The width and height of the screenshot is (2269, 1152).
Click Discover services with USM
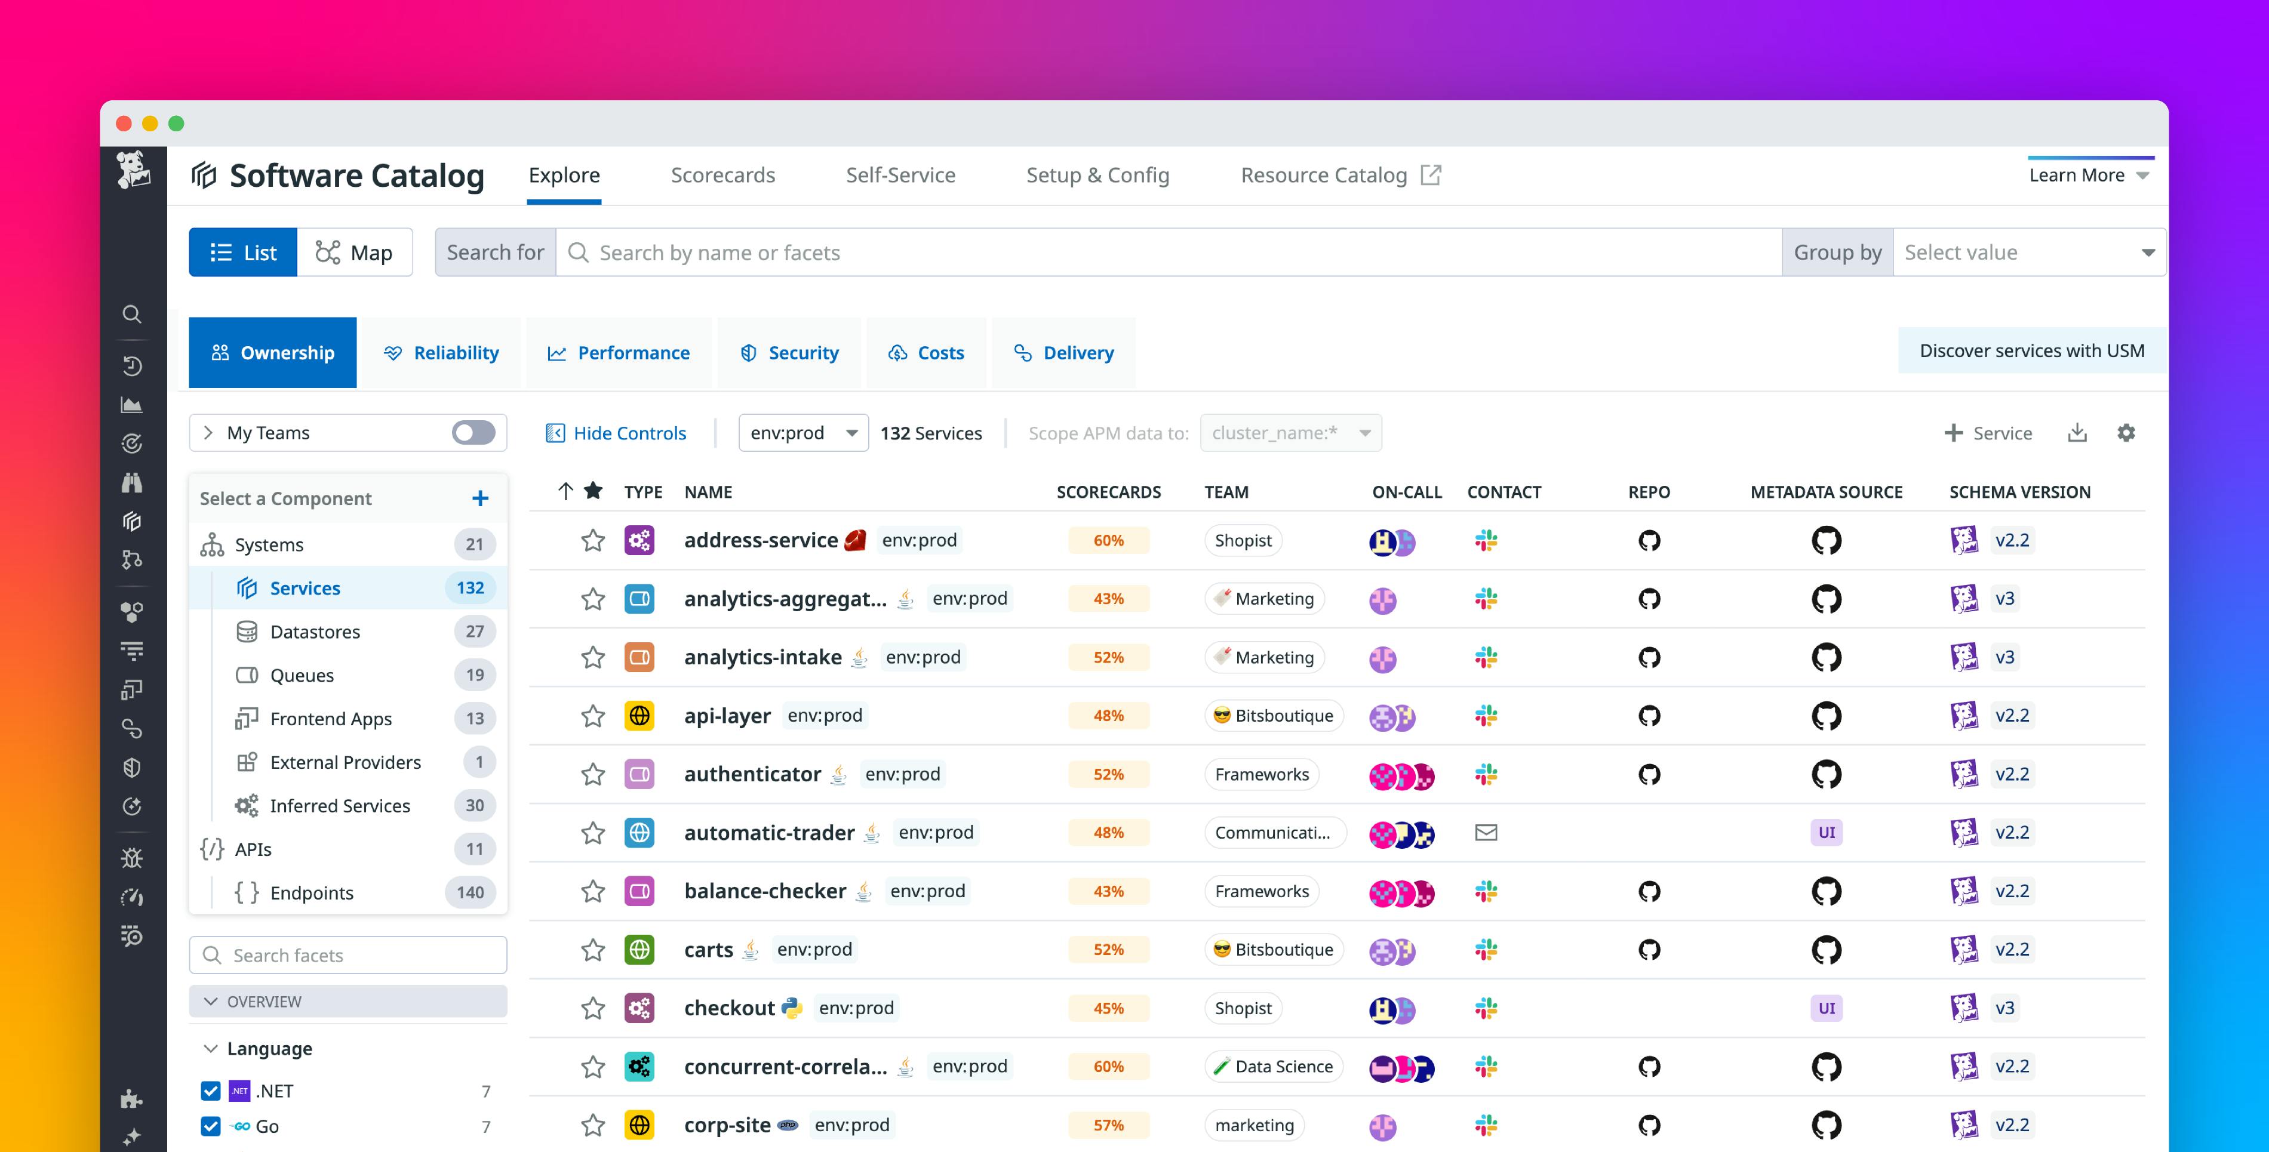pyautogui.click(x=2031, y=350)
